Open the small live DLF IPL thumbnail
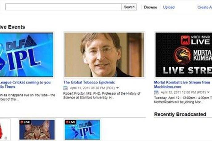This screenshot has width=212, height=141. (x=82, y=130)
